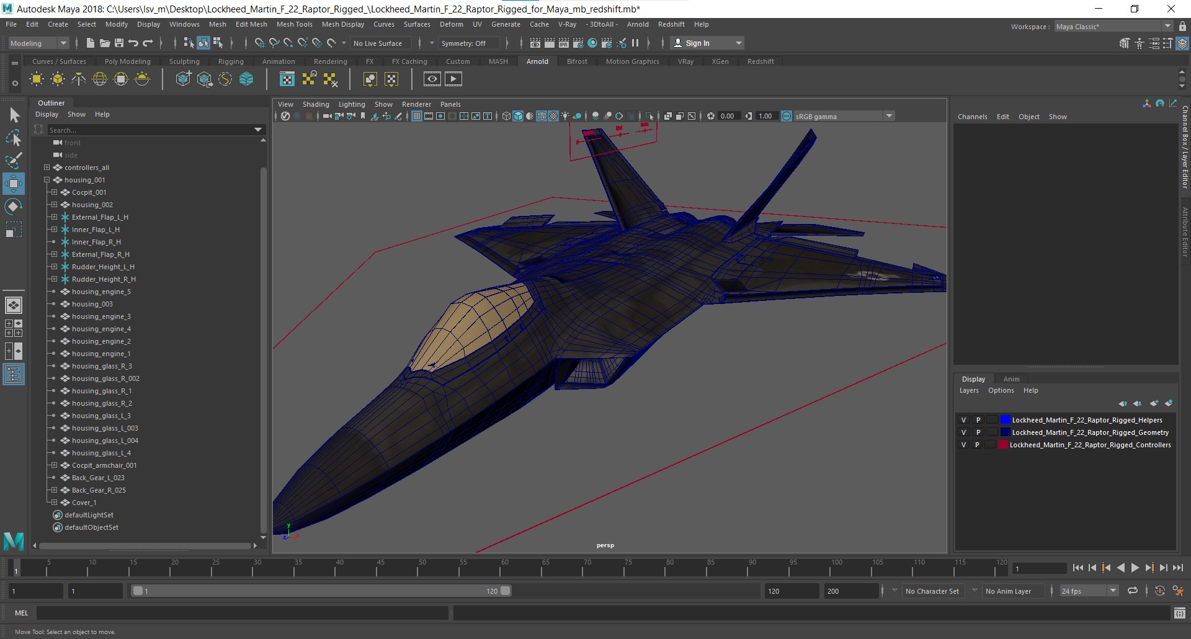Activate the Select tool in the toolbox
The image size is (1191, 639).
[14, 115]
